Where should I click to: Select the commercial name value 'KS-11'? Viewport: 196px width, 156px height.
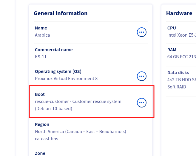41,57
